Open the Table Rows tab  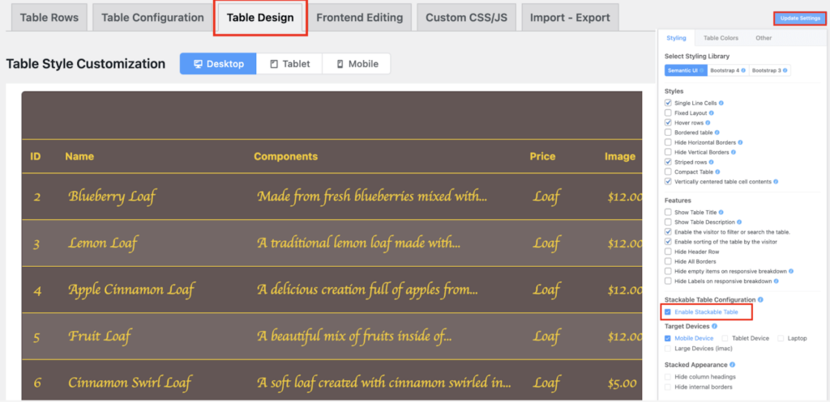click(49, 18)
